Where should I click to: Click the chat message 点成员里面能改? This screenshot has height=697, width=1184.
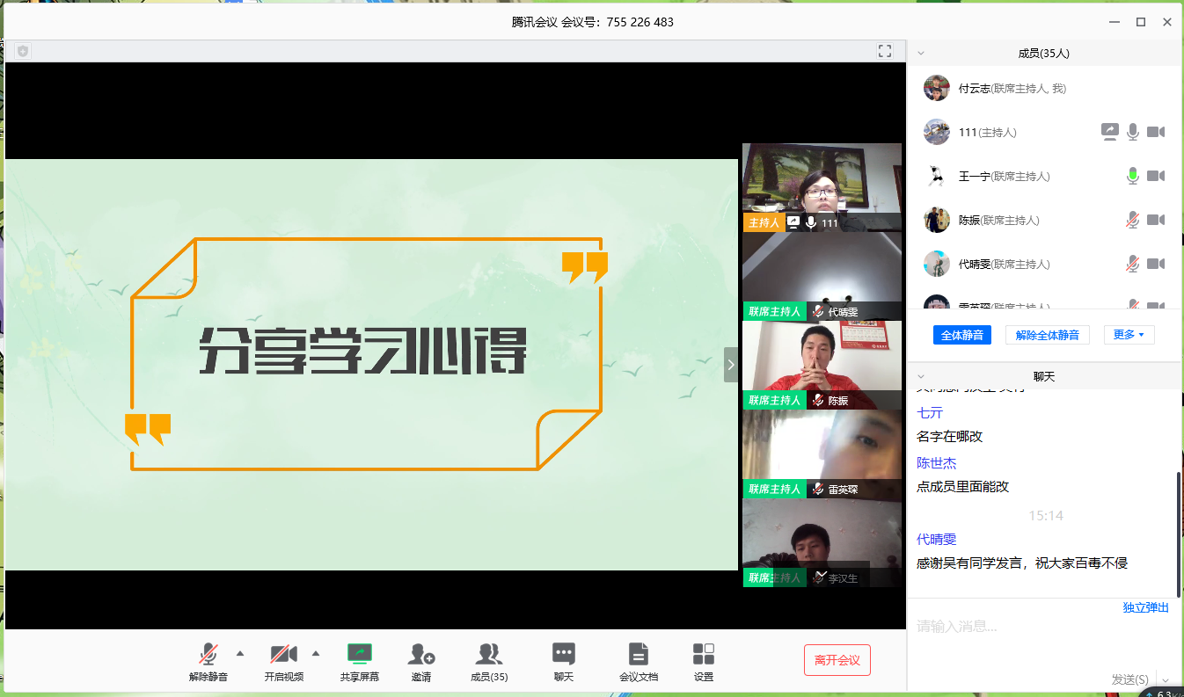point(962,486)
